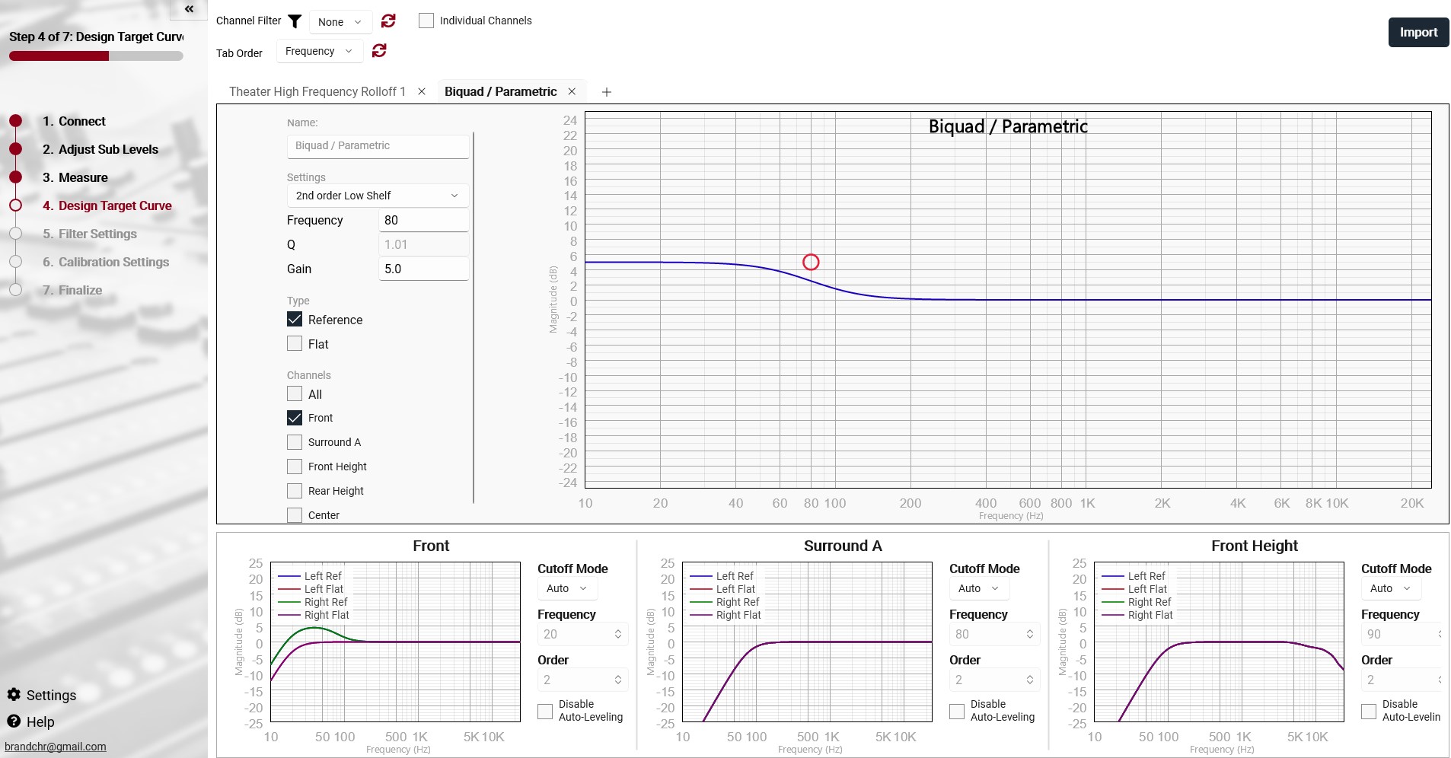
Task: Open the Front Cutoff Mode Auto dropdown
Action: click(567, 588)
